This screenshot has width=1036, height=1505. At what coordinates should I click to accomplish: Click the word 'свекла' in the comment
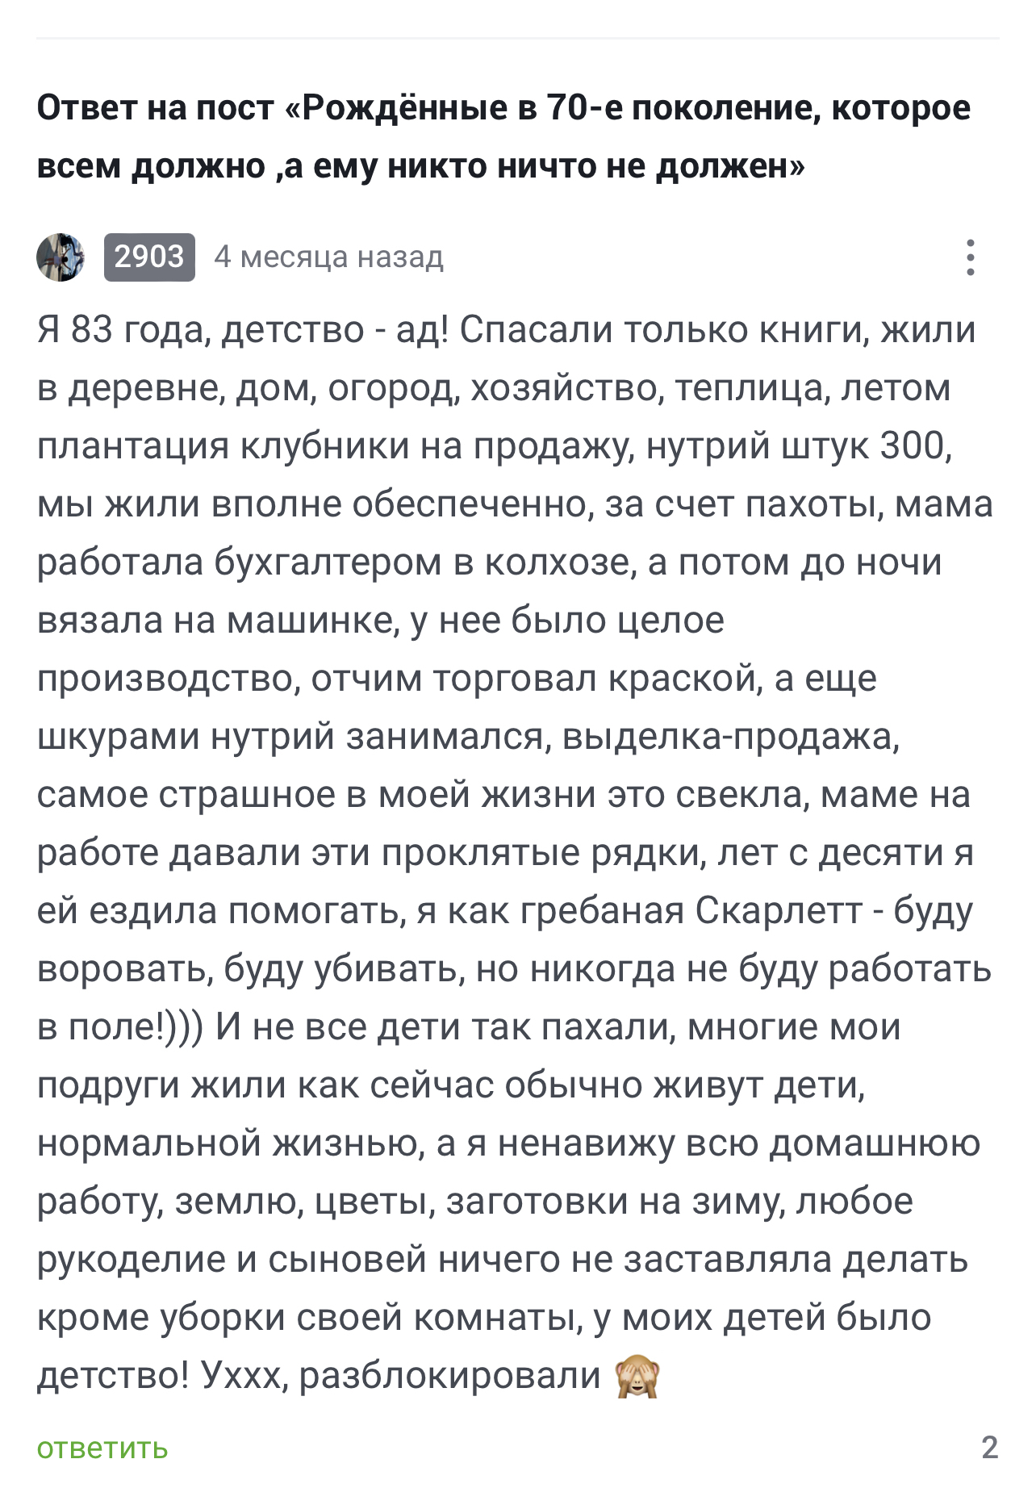pyautogui.click(x=741, y=794)
